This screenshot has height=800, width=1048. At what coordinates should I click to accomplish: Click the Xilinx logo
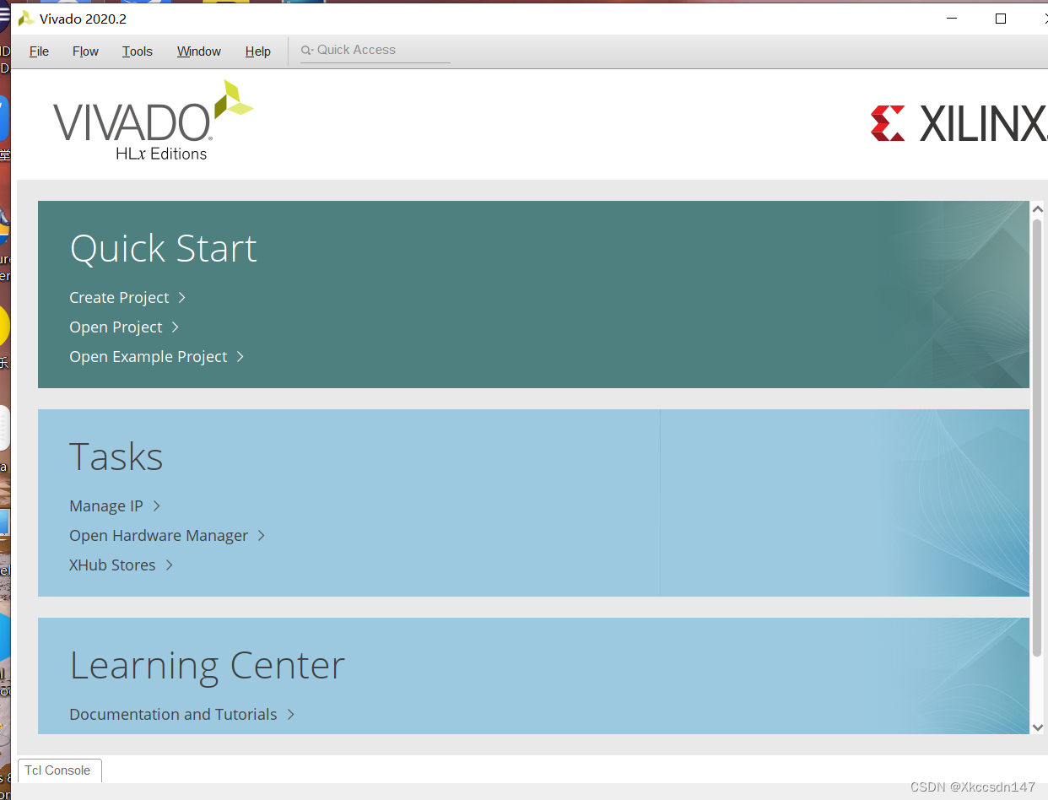pyautogui.click(x=959, y=123)
